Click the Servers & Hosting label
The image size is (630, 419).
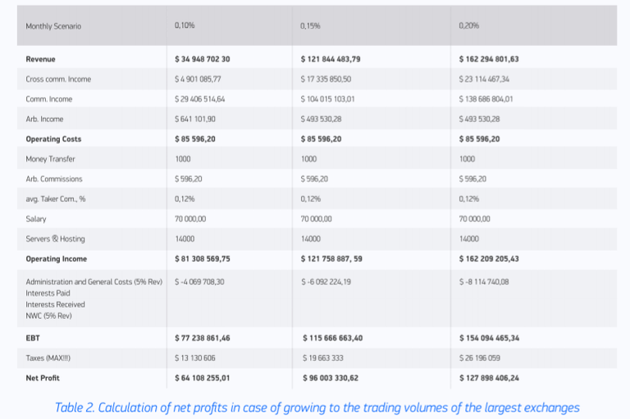[55, 239]
